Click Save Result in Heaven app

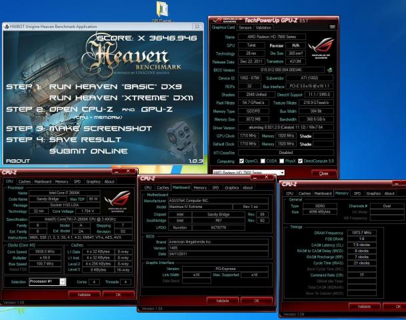[x=85, y=140]
